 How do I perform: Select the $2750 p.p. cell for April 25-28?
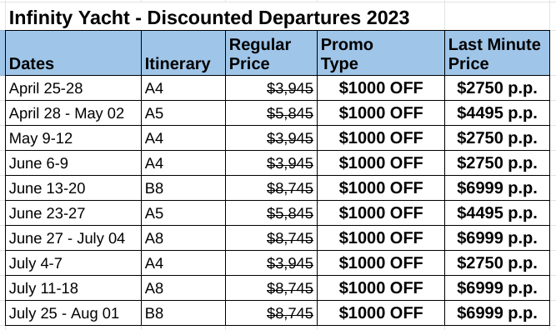[497, 87]
